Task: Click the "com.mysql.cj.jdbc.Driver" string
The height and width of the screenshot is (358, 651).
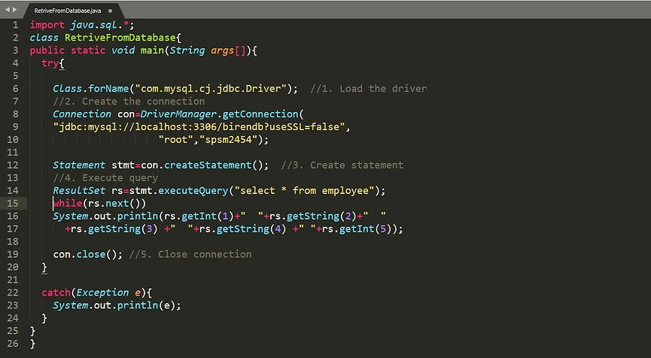Action: (x=211, y=89)
